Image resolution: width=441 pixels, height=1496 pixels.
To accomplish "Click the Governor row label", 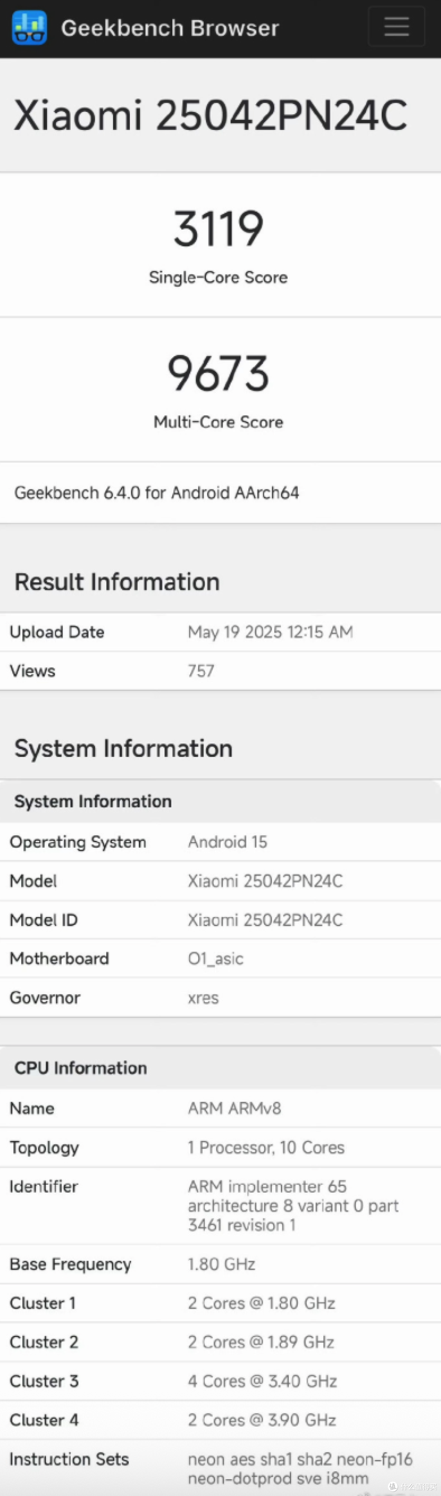I will (x=45, y=998).
